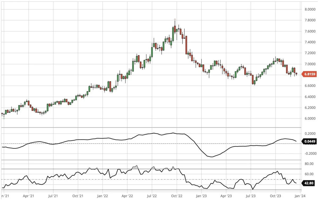The image size is (319, 202).
Task: Select the Jan '22 date on time axis
Action: pyautogui.click(x=102, y=196)
